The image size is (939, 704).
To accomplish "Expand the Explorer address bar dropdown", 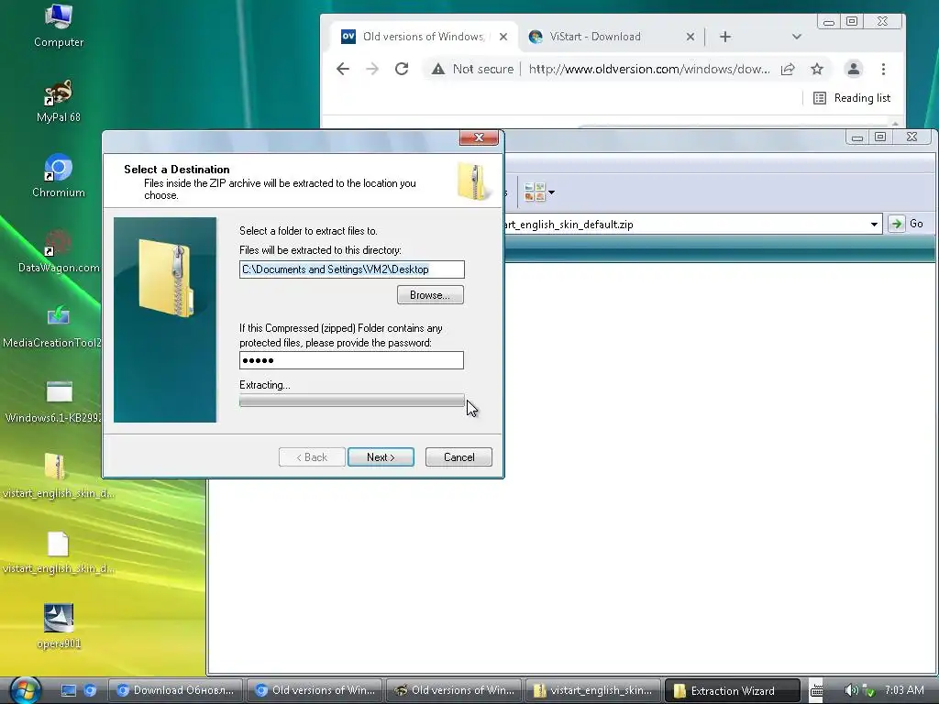I will [x=874, y=225].
